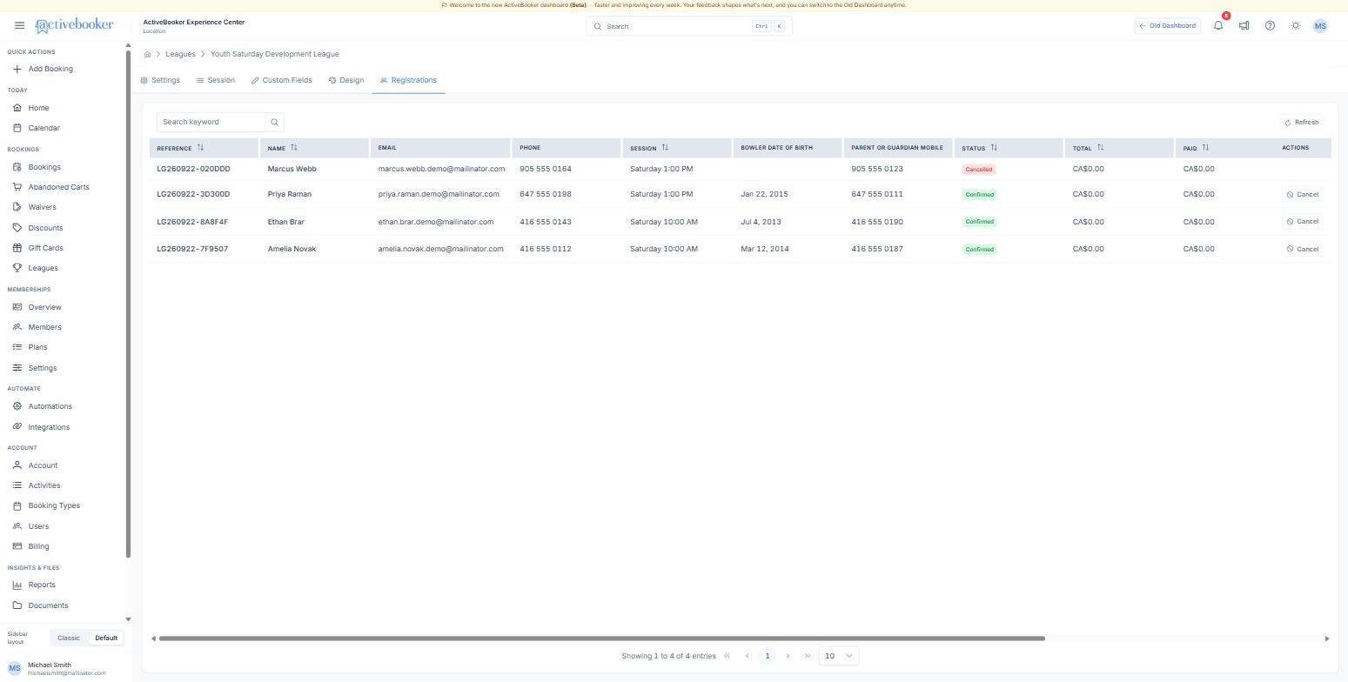Click the Search keyword input field
The height and width of the screenshot is (682, 1348).
[x=211, y=122]
